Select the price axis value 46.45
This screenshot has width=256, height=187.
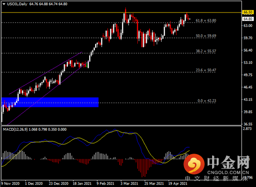coord(248,87)
